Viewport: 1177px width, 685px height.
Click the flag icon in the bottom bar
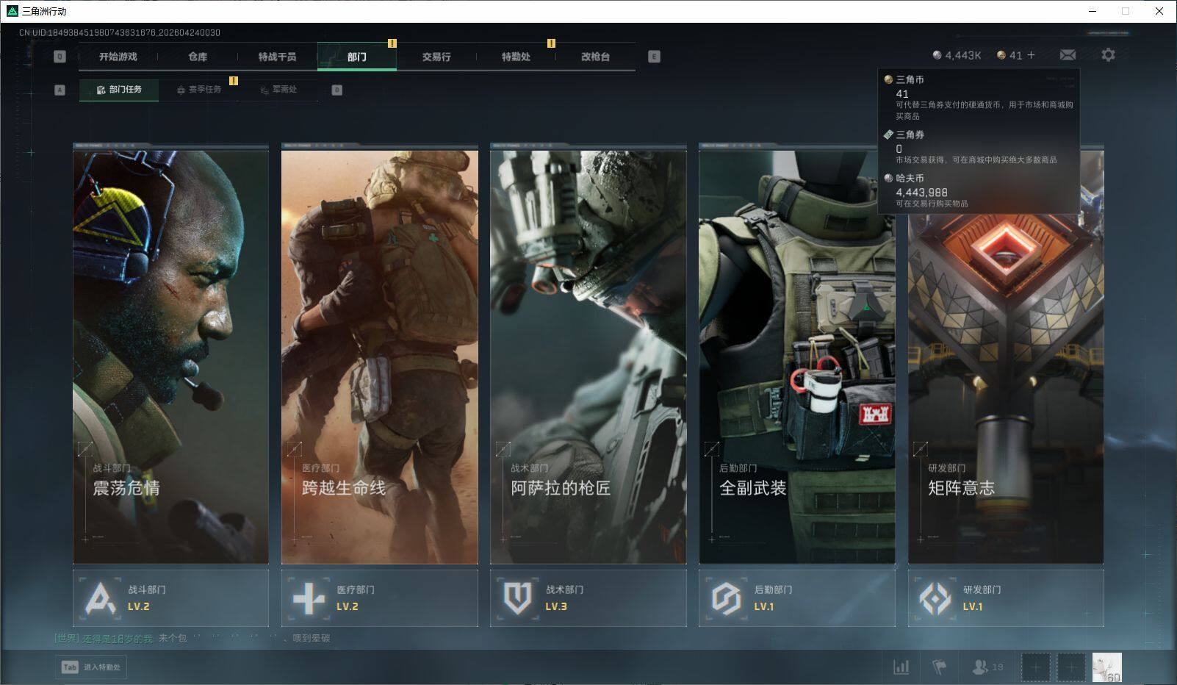pos(939,667)
